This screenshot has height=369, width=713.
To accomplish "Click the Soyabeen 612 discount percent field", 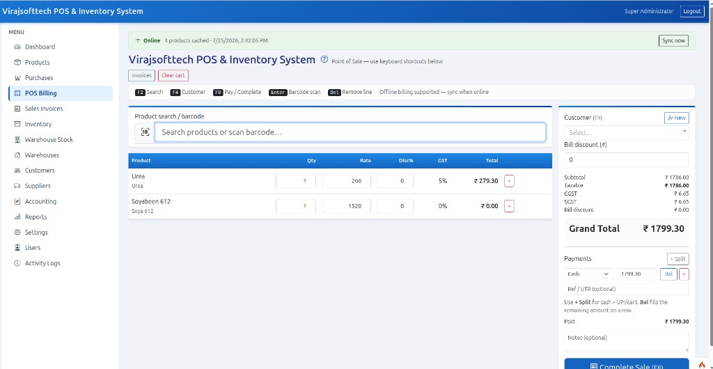I will pos(395,206).
